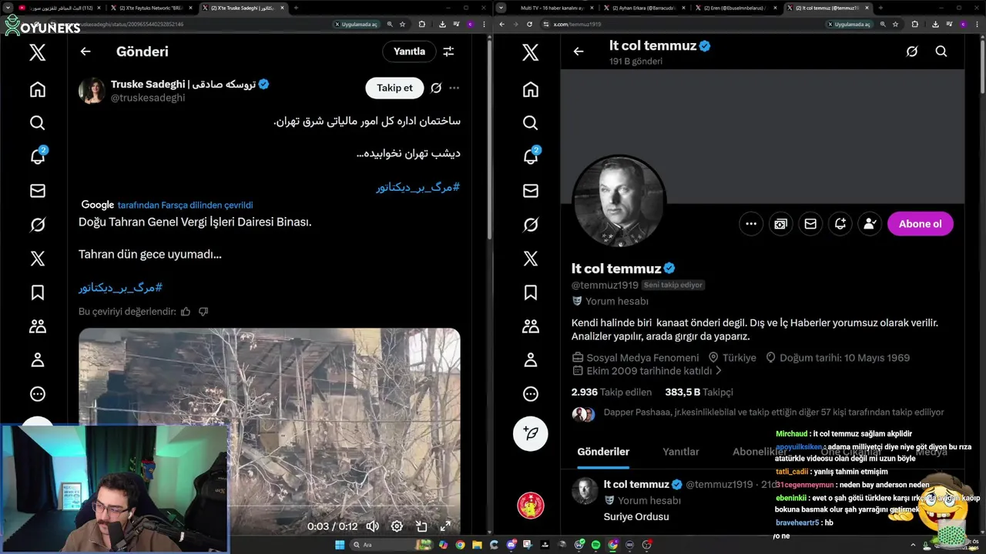Screen dimensions: 986x554
Task: Compose a new post with feather button
Action: pos(530,433)
